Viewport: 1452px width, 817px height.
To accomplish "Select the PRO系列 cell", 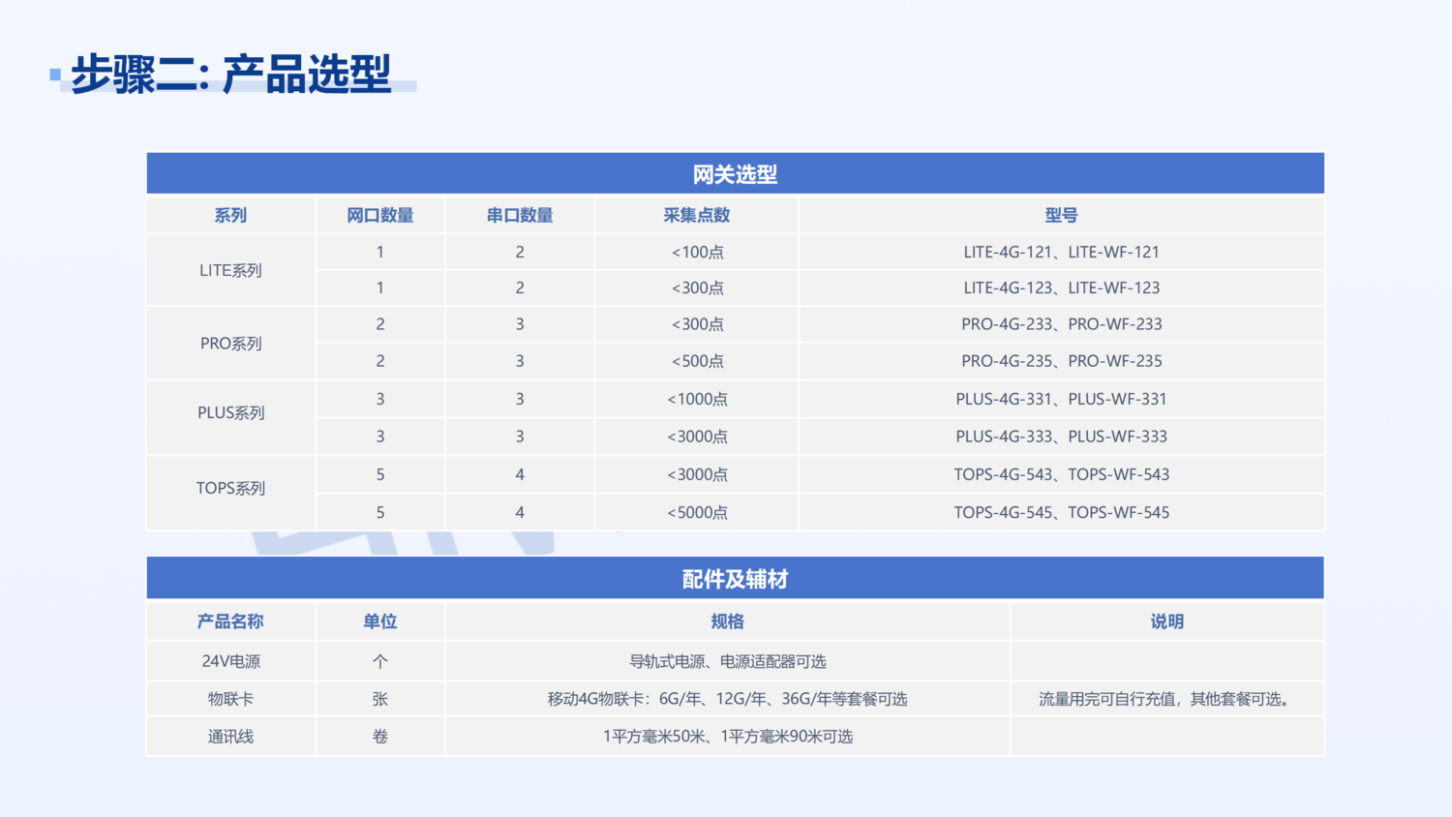I will pos(230,344).
